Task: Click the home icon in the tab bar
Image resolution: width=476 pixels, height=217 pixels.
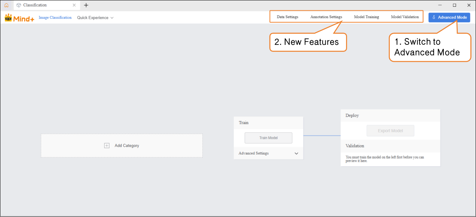Action: (6, 5)
